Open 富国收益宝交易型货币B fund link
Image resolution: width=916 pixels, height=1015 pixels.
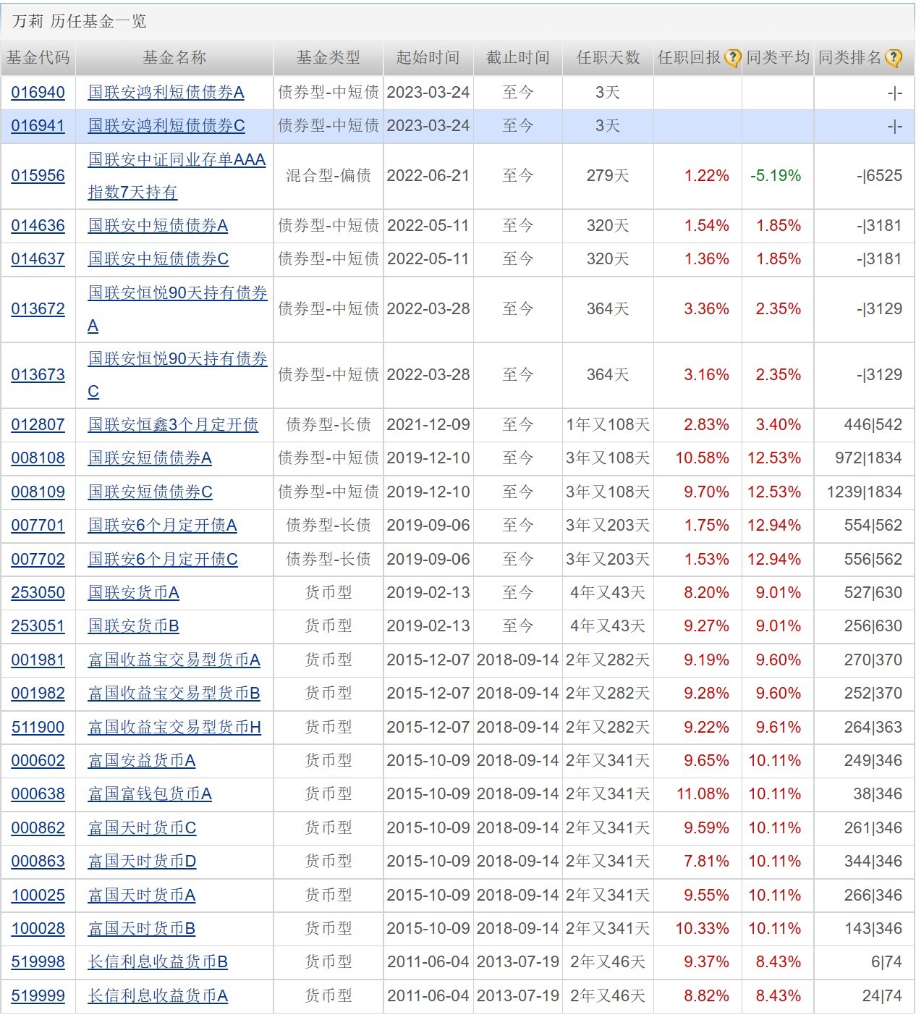point(174,694)
